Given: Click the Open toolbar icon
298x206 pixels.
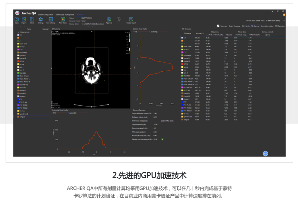Looking at the screenshot, I should point(17,19).
